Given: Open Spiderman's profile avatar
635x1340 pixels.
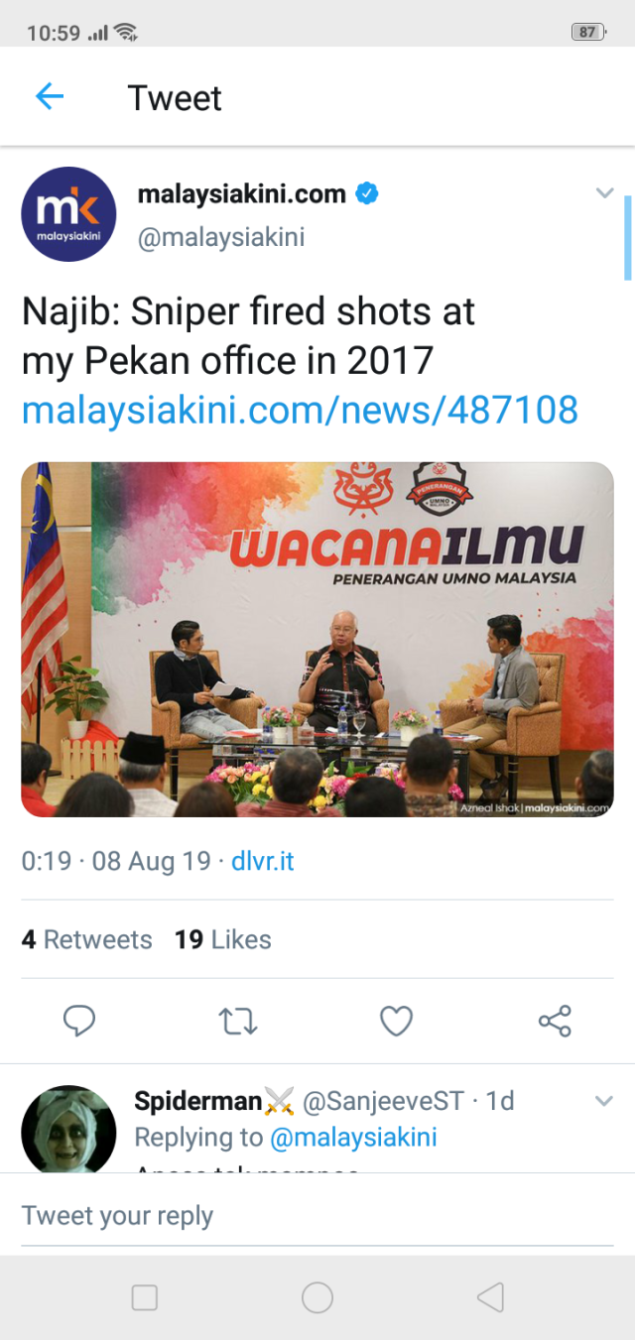Looking at the screenshot, I should (x=69, y=1129).
